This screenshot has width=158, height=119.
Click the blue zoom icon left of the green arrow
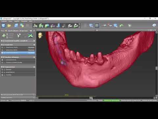pos(116,25)
